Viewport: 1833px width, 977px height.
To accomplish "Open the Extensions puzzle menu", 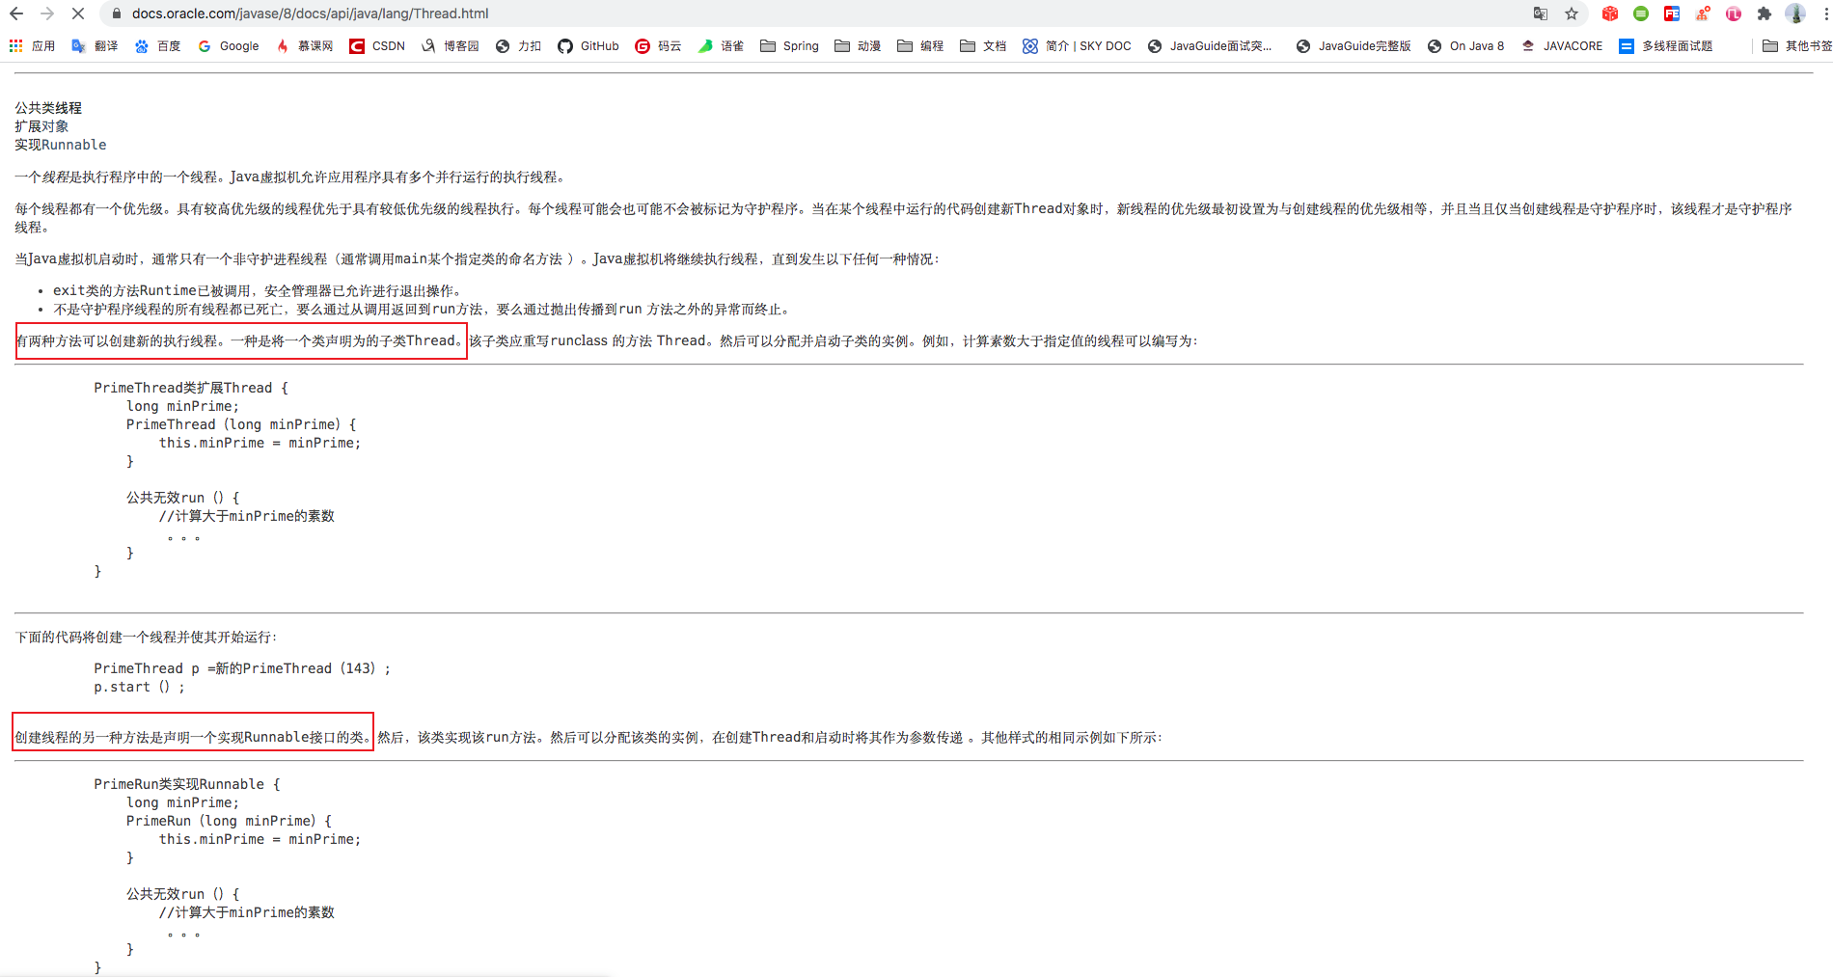I will tap(1765, 14).
